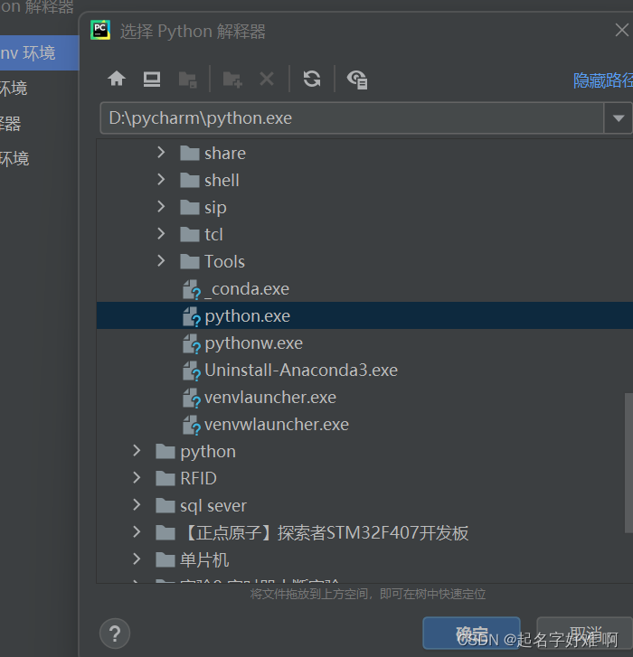Click the 隐藏路径 link

(603, 80)
